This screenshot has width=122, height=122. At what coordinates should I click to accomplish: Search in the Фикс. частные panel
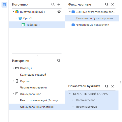click(107, 4)
